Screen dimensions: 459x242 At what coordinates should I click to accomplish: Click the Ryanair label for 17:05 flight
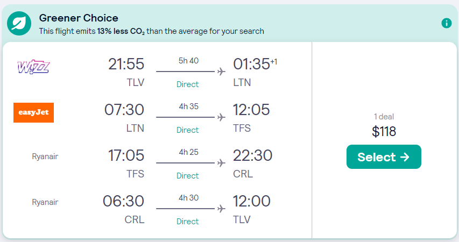(45, 156)
